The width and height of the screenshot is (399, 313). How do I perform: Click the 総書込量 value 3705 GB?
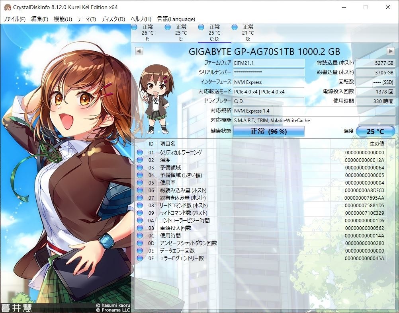click(x=376, y=72)
